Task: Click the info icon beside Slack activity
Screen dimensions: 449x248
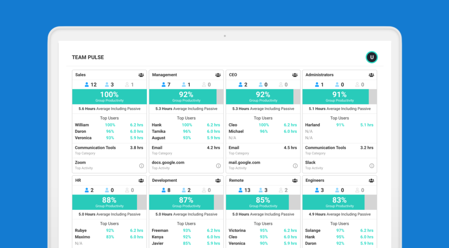Action: tap(371, 166)
